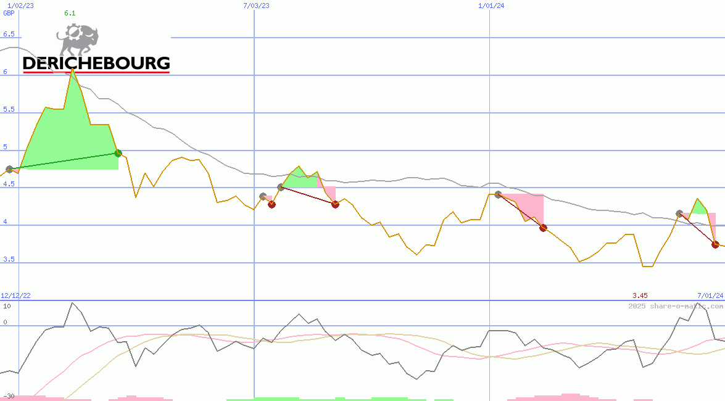Select the red exit dot ending the mid-2023 trade line
The width and height of the screenshot is (725, 401).
click(335, 204)
